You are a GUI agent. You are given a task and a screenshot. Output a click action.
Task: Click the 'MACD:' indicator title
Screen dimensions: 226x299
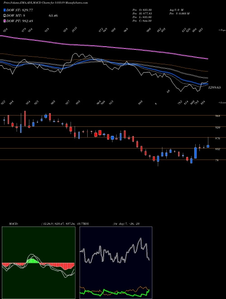click(13, 224)
